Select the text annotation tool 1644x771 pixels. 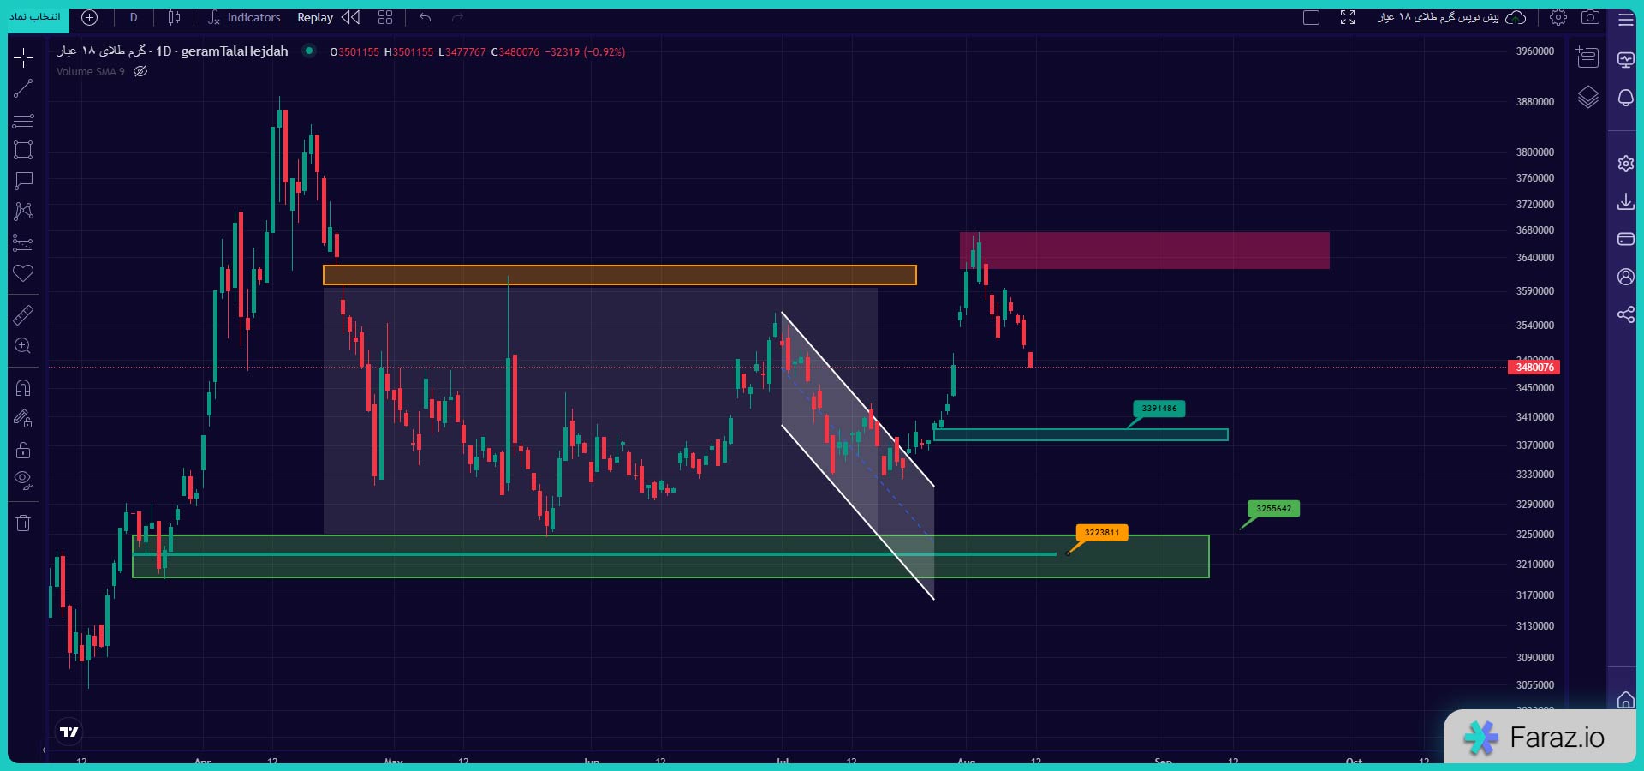pos(23,181)
